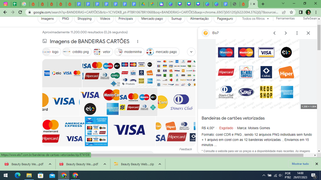The image size is (321, 180).
Task: Open the large card brands preview image
Action: 257,74
